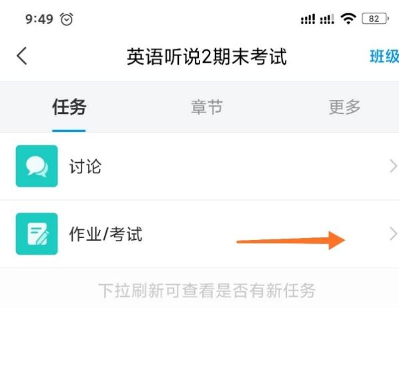Open the 班级 link at top right
The height and width of the screenshot is (372, 399).
point(384,56)
